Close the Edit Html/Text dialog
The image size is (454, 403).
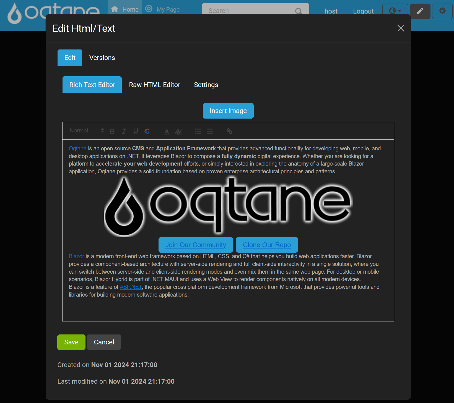(401, 28)
